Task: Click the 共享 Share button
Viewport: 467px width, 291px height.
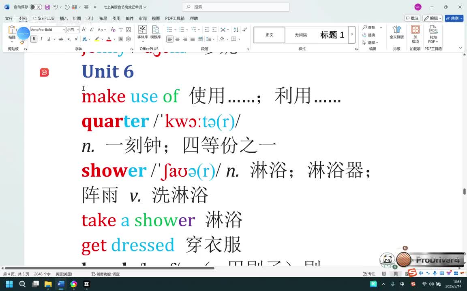Action: coord(454,19)
